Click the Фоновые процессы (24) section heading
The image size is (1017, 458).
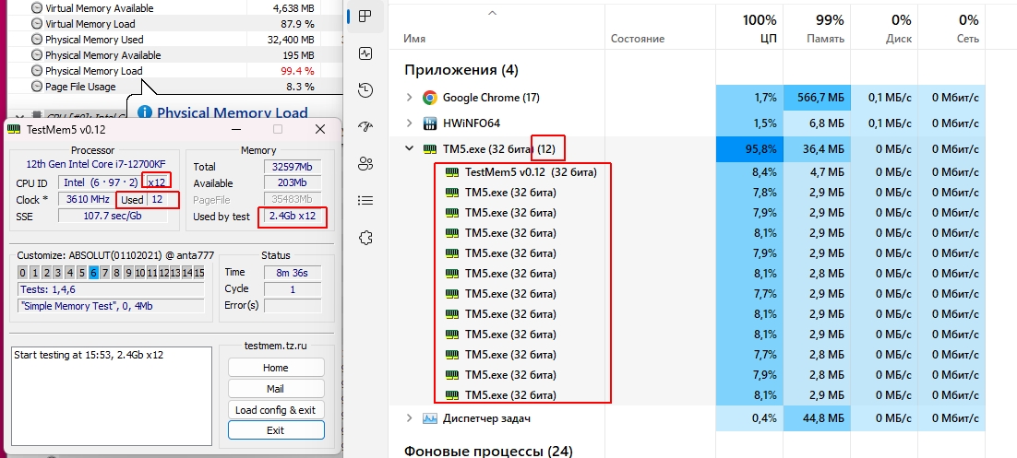click(488, 451)
